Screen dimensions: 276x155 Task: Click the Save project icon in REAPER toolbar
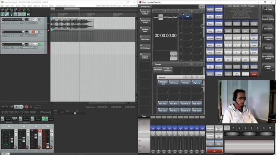[x=11, y=10]
